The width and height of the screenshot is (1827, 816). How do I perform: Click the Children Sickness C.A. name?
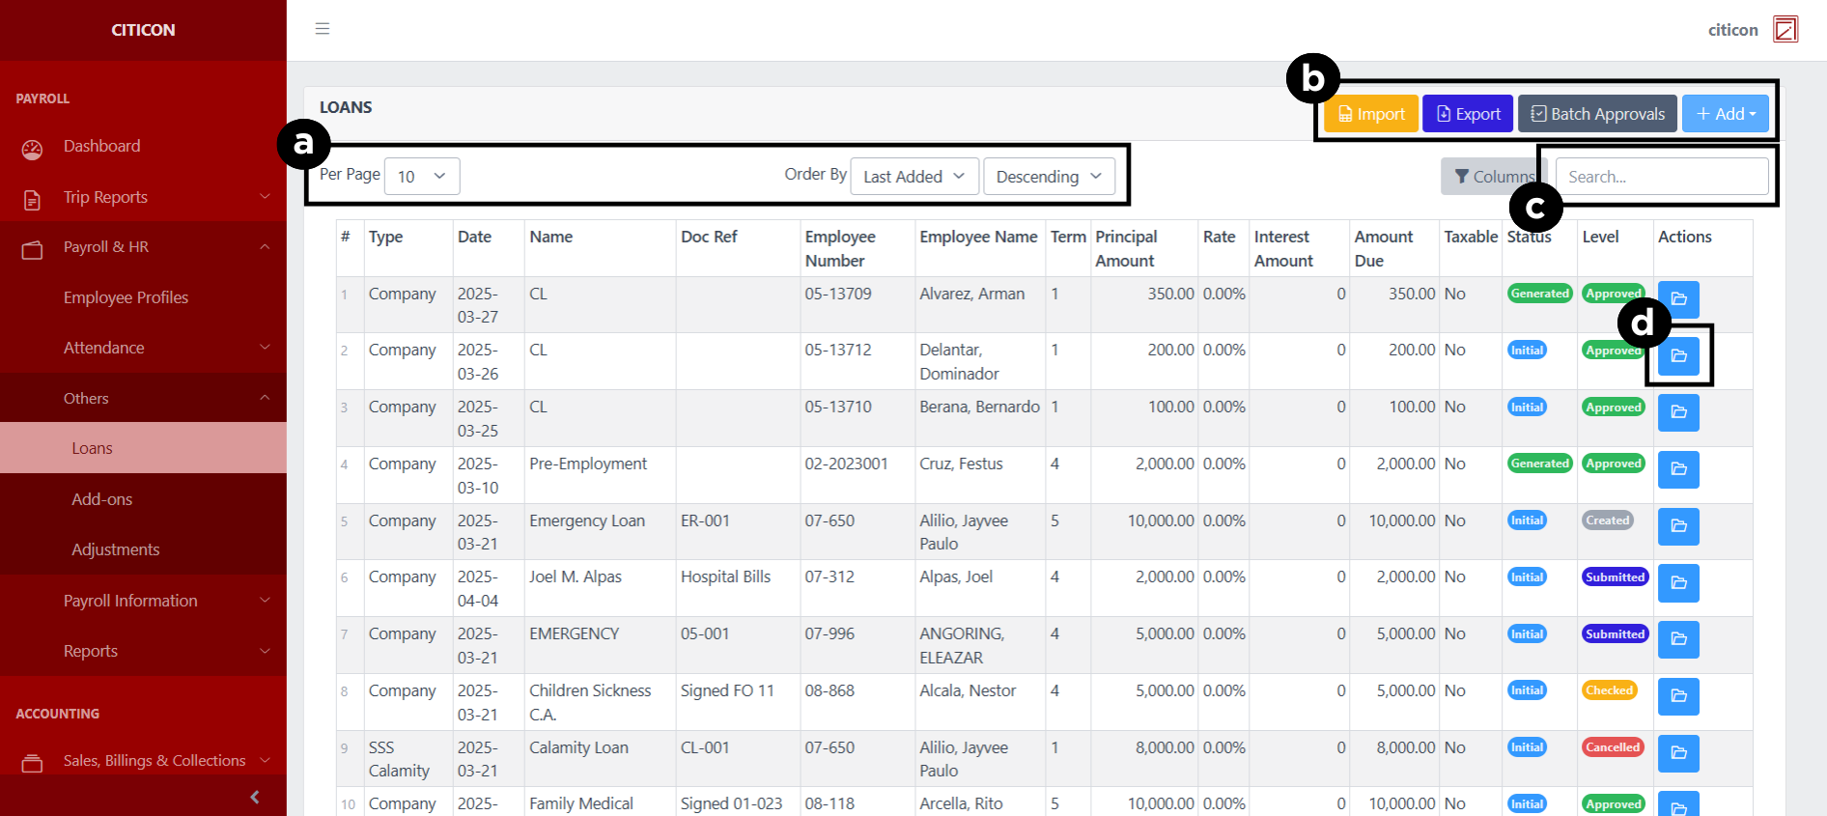[590, 702]
